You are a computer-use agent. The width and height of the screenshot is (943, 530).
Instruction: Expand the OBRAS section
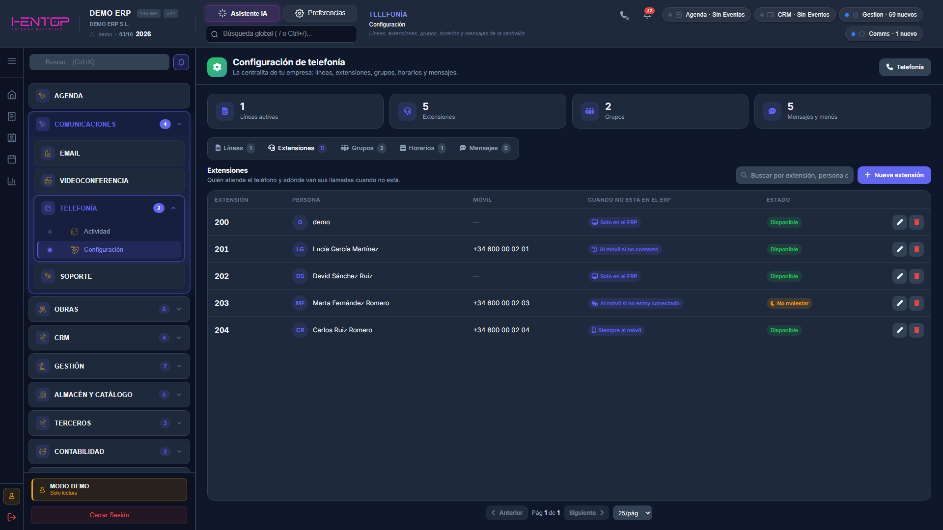pyautogui.click(x=179, y=309)
